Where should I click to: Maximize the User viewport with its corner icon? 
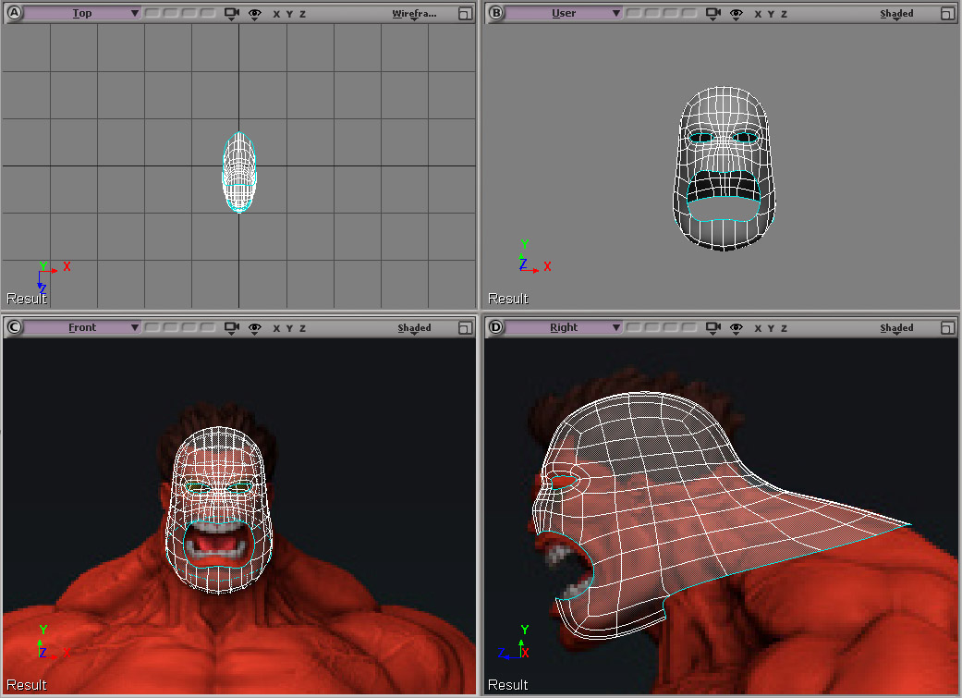947,14
